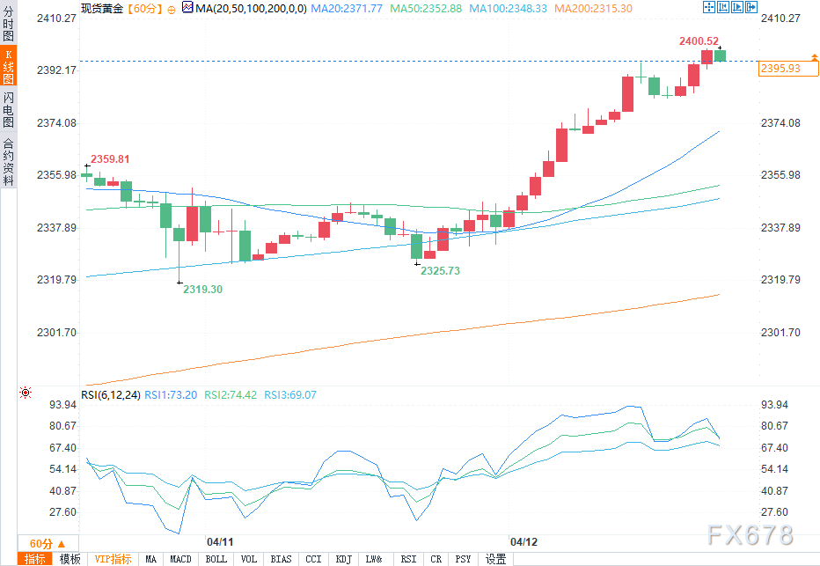
Task: Click the orange crosshair icon beside 60分
Action: [x=171, y=8]
